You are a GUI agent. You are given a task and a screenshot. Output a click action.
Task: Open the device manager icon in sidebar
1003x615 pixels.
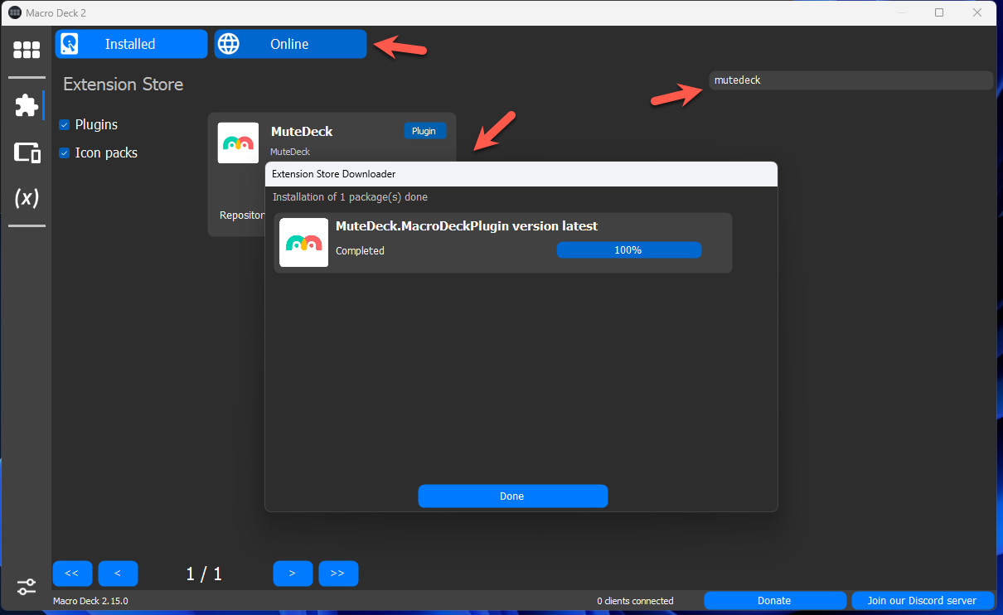[x=27, y=153]
